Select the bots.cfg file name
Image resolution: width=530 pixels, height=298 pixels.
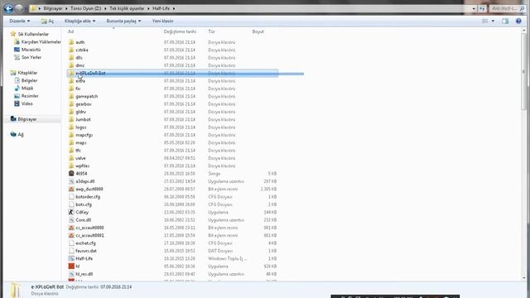[x=84, y=204]
